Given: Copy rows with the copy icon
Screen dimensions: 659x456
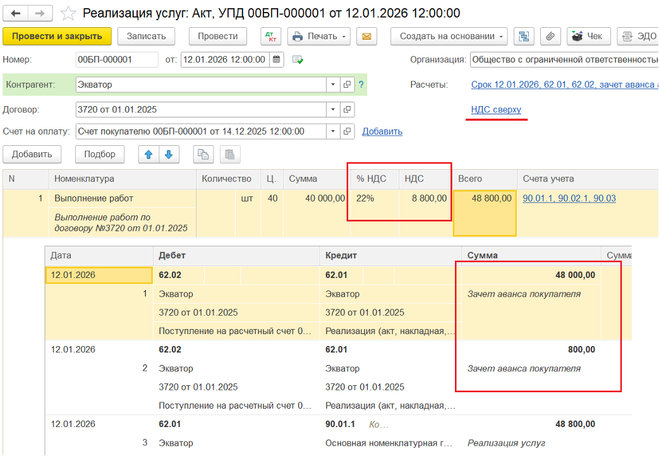Looking at the screenshot, I should pos(203,154).
